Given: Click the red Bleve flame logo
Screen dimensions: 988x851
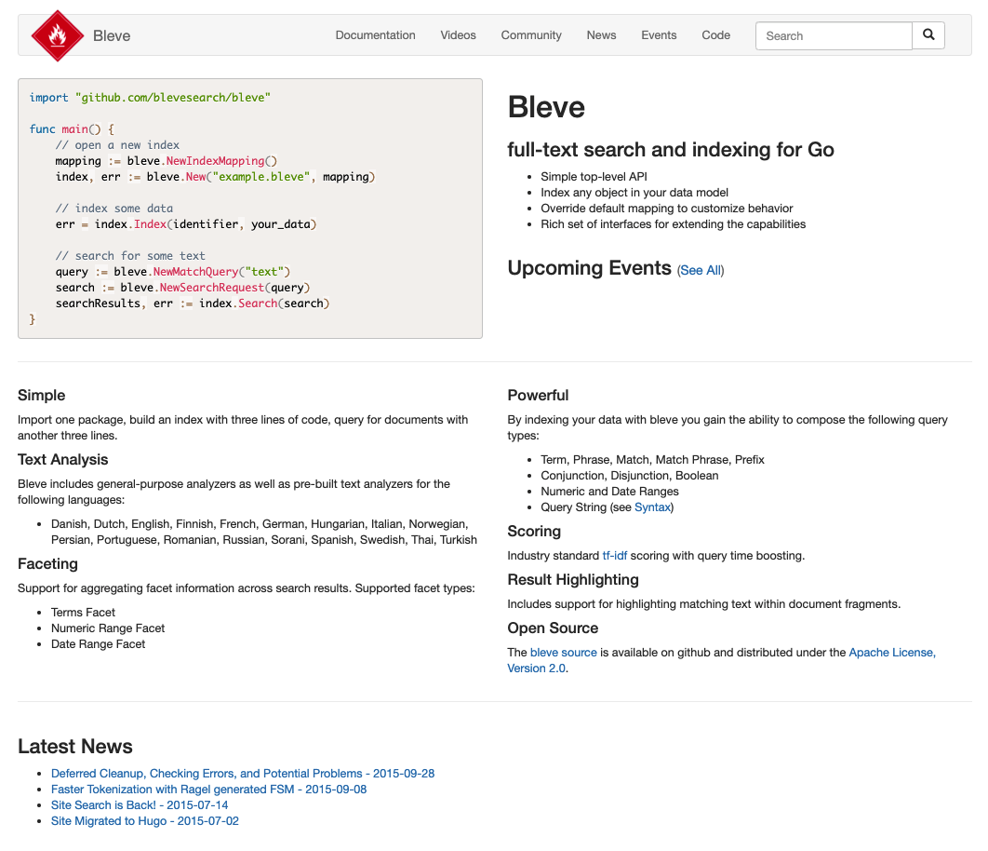Looking at the screenshot, I should point(58,35).
